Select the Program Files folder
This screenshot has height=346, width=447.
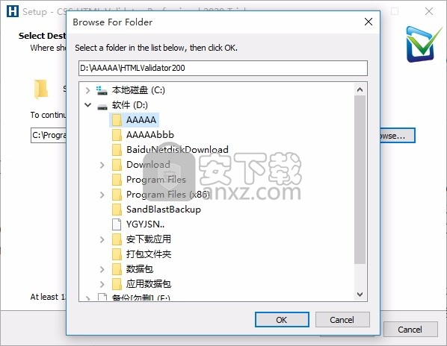(x=149, y=180)
